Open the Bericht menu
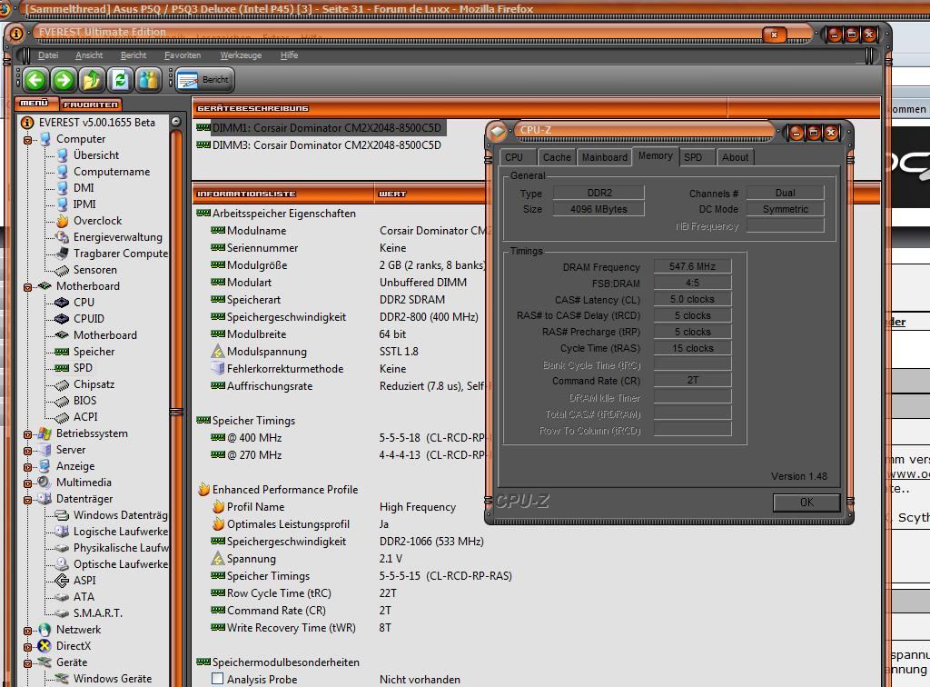930x687 pixels. 134,55
